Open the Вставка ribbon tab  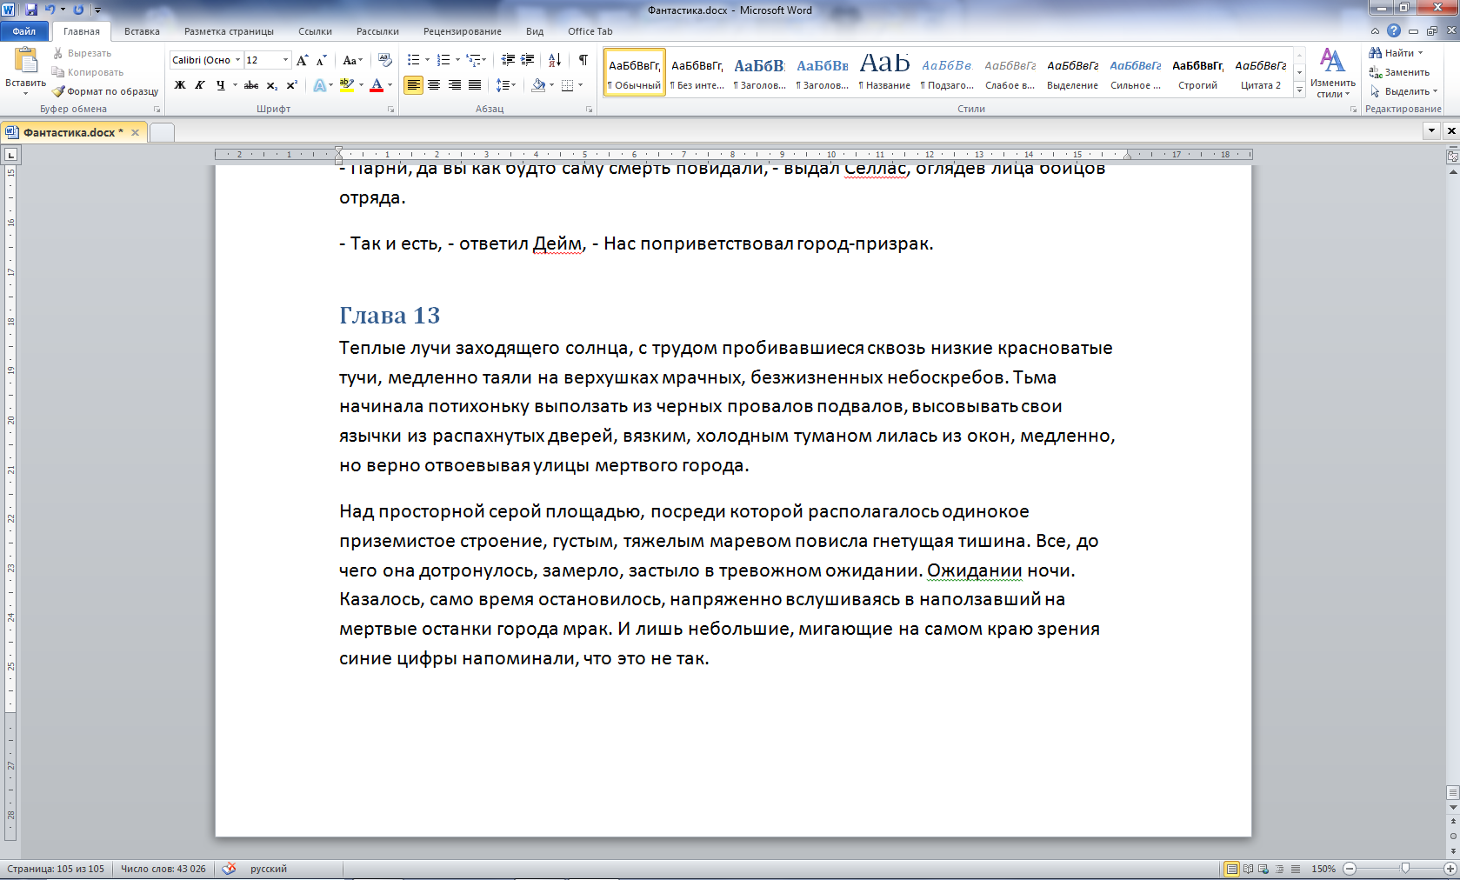coord(142,31)
